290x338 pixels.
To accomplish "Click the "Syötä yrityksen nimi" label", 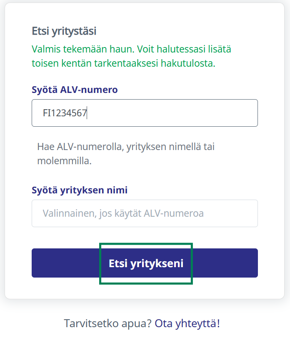I will (x=80, y=190).
